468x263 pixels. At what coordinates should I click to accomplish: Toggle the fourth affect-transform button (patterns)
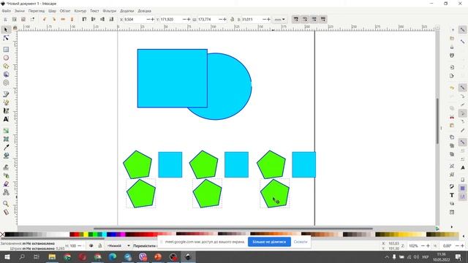tap(323, 19)
